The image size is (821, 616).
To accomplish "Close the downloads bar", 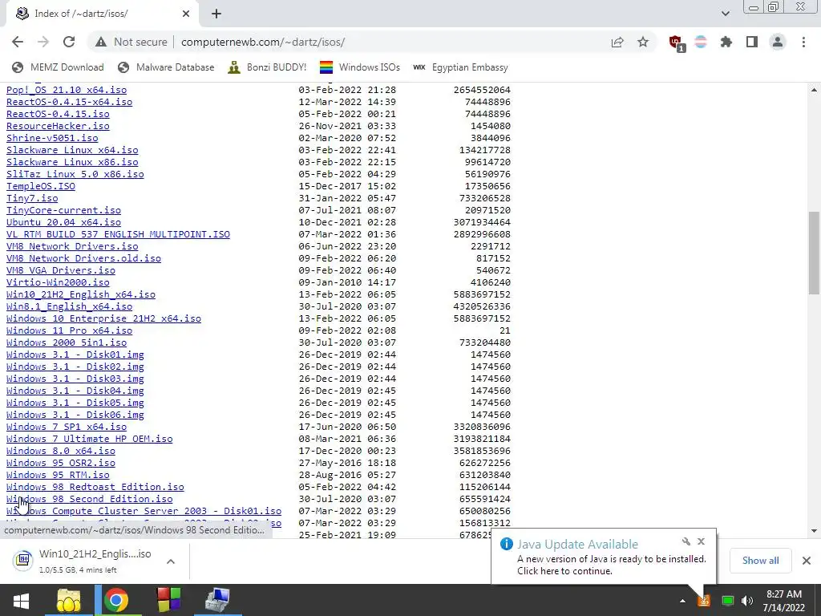I will click(x=807, y=561).
